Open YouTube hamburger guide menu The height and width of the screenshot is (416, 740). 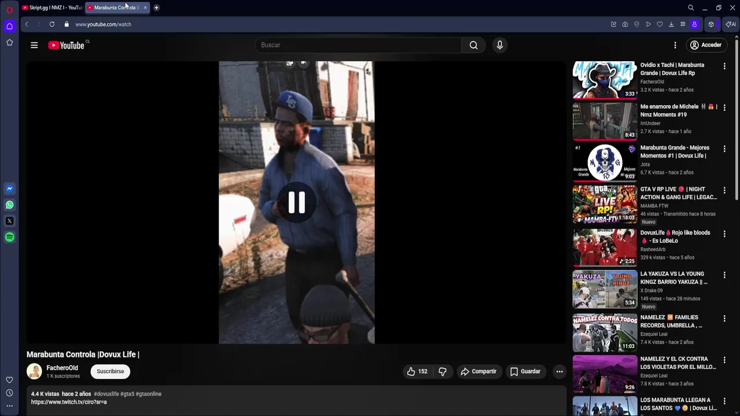[34, 45]
